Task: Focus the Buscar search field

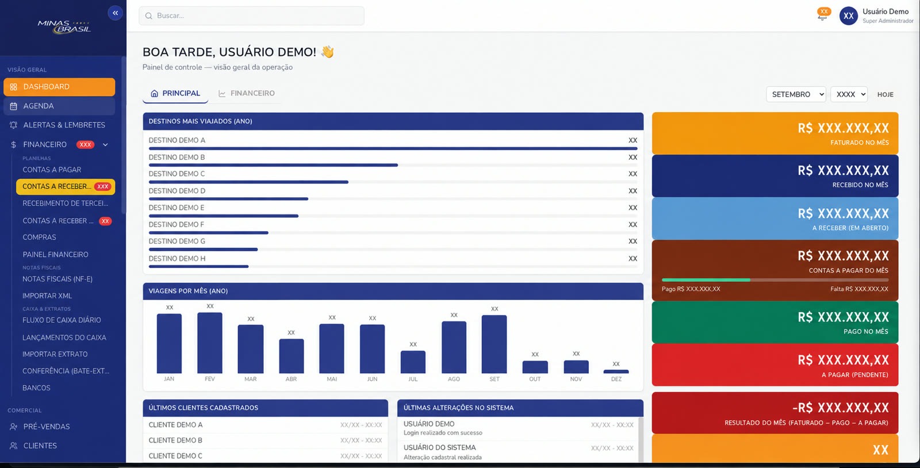Action: tap(251, 16)
